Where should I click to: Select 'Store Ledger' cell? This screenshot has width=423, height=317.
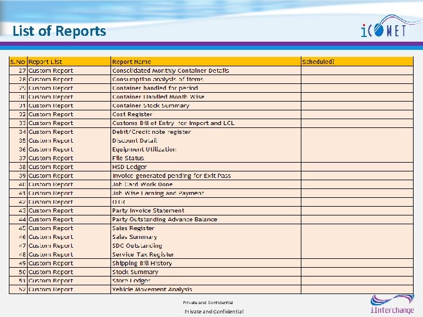(x=206, y=281)
